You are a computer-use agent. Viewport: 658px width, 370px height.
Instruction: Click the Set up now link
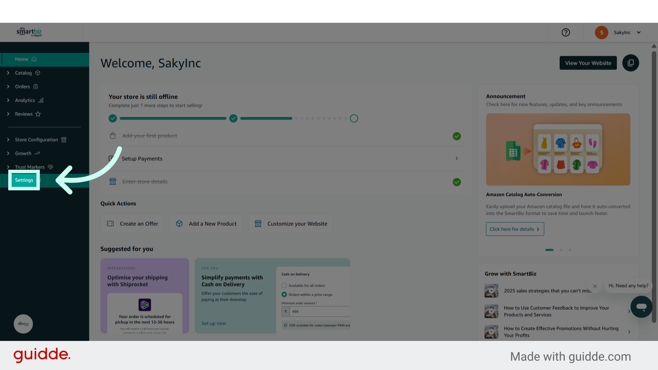pos(214,323)
